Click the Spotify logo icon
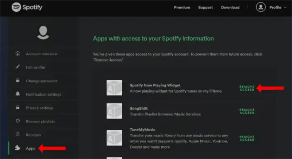 click(x=16, y=7)
